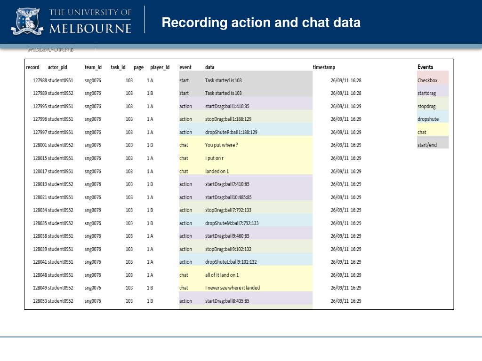
Task: Click 'stopDrag:ball9:102:132' data cell
Action: click(228, 249)
